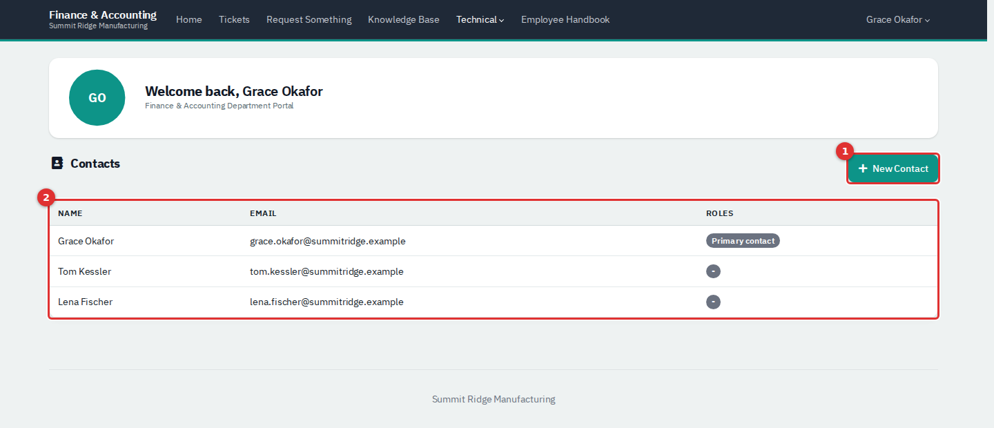
Task: Expand the Grace Okafor user menu
Action: pyautogui.click(x=898, y=19)
